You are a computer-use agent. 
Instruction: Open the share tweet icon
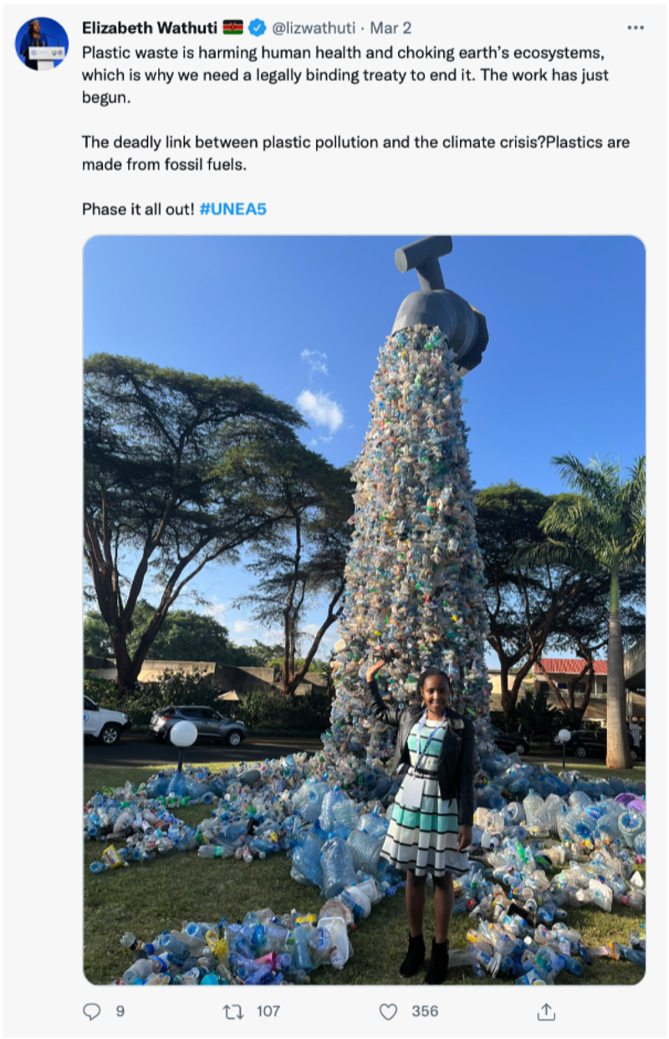[546, 1011]
